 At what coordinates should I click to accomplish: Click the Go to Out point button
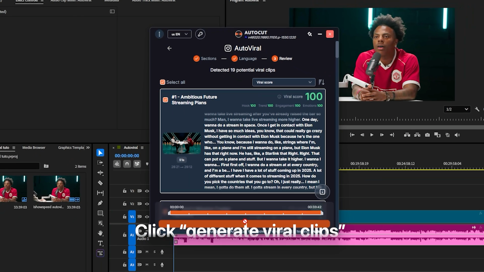coord(392,135)
